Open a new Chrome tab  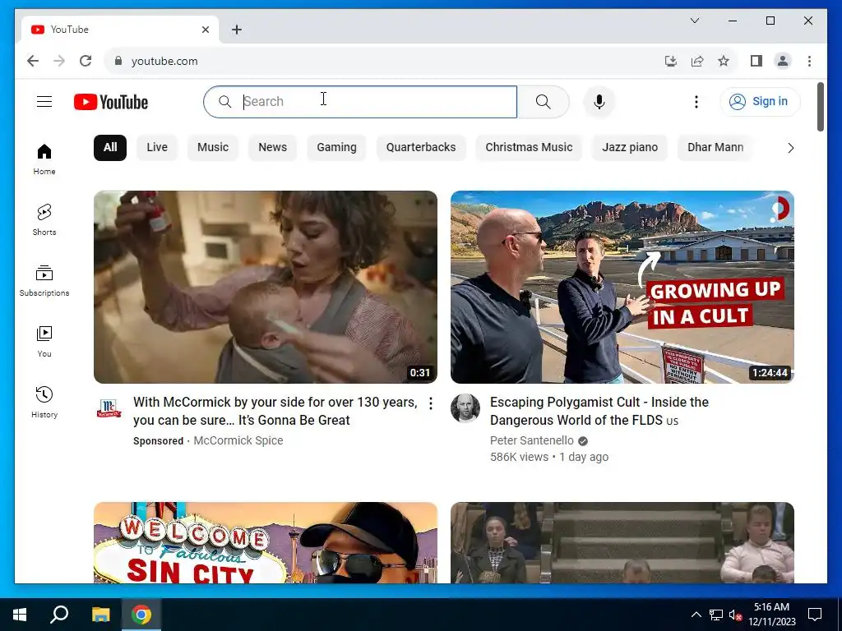(236, 30)
